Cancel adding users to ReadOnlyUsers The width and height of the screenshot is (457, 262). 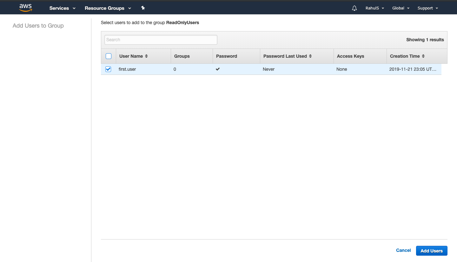(403, 250)
